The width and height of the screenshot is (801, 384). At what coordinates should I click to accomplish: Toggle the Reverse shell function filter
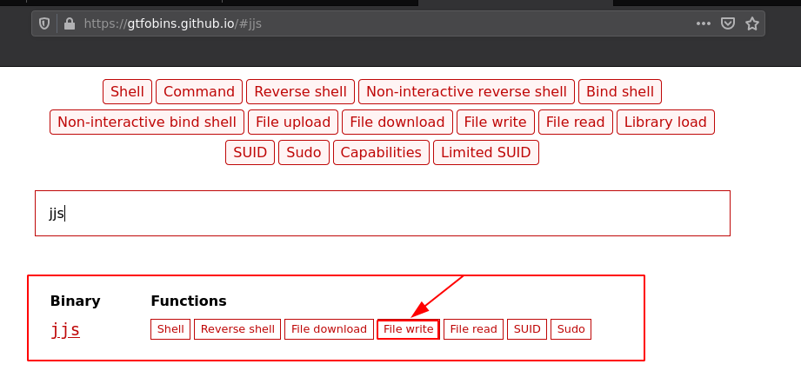coord(301,91)
